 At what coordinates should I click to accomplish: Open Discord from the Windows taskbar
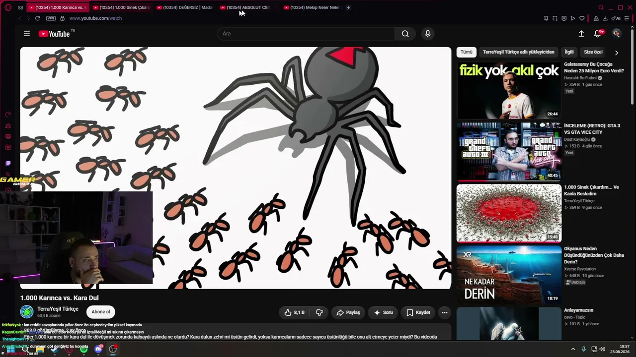98,350
